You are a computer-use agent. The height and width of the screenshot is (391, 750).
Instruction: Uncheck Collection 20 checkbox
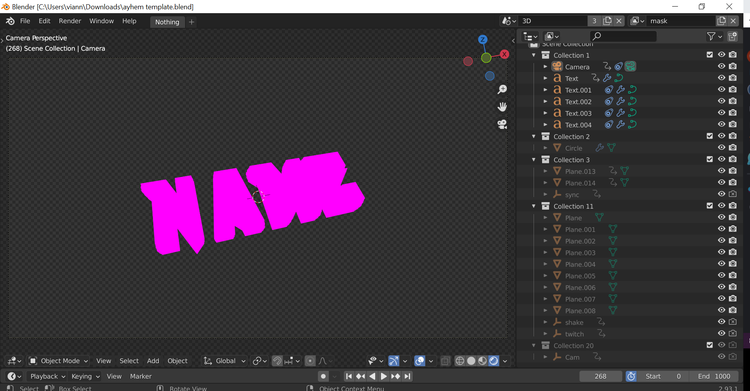[x=710, y=345]
